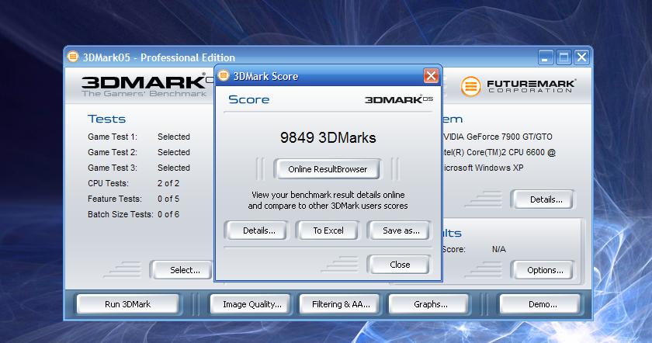652x343 pixels.
Task: Open Graphs... in main window
Action: 430,304
